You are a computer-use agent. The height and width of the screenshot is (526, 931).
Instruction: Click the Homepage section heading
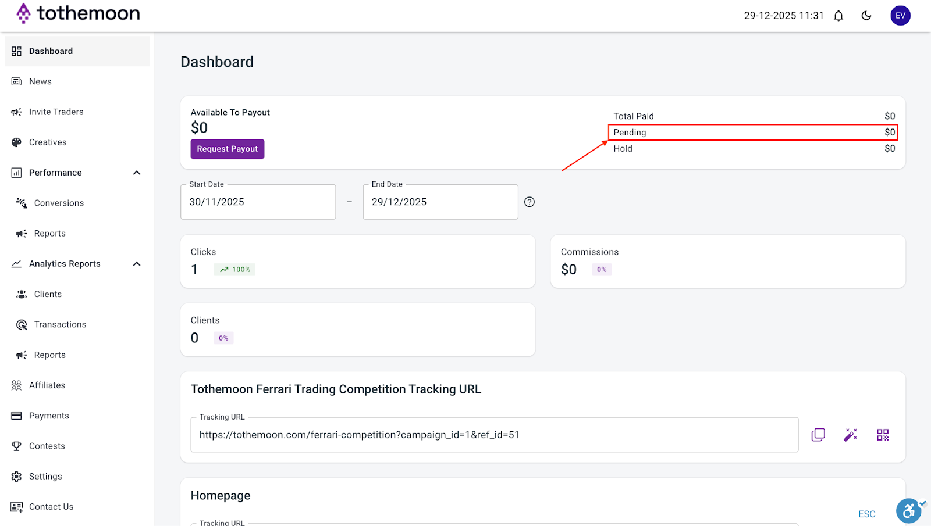(221, 495)
